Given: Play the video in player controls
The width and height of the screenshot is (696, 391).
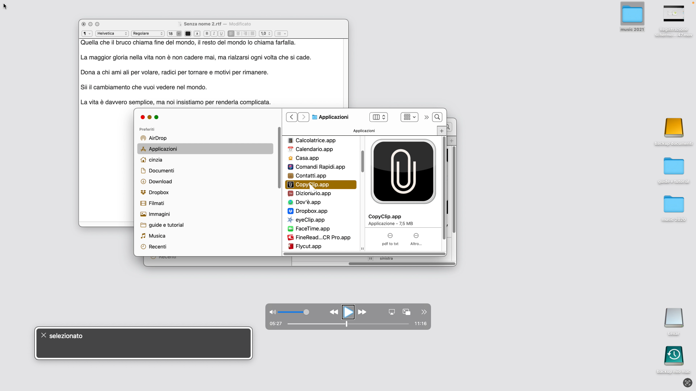Looking at the screenshot, I should [x=348, y=312].
